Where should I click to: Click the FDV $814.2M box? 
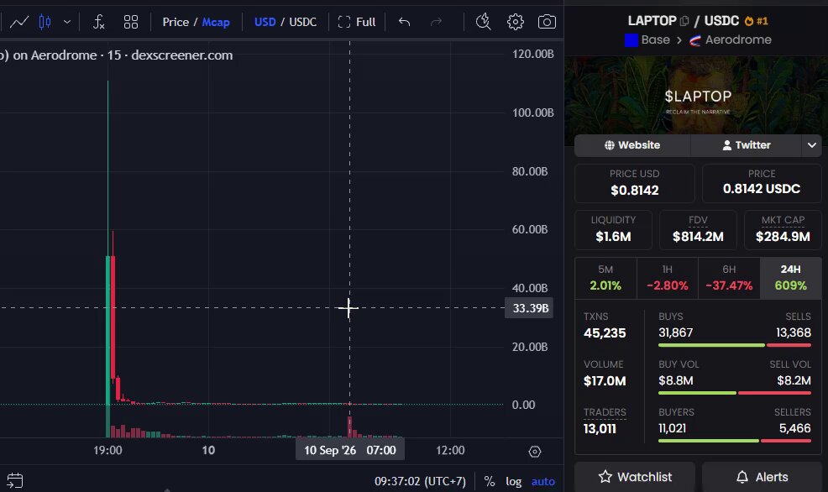(x=698, y=230)
